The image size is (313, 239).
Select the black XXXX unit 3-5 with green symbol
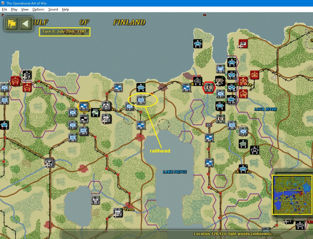click(95, 112)
